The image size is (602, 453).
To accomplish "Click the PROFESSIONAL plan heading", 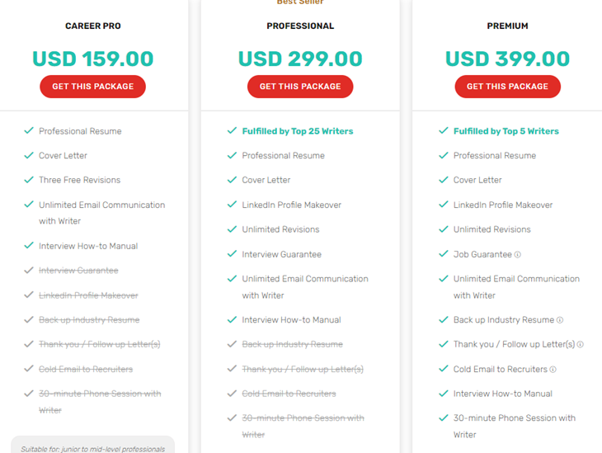I will click(300, 26).
